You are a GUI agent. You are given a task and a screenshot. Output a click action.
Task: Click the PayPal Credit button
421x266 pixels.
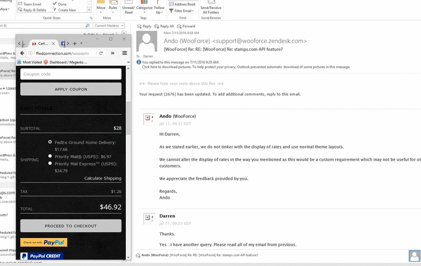tap(42, 256)
